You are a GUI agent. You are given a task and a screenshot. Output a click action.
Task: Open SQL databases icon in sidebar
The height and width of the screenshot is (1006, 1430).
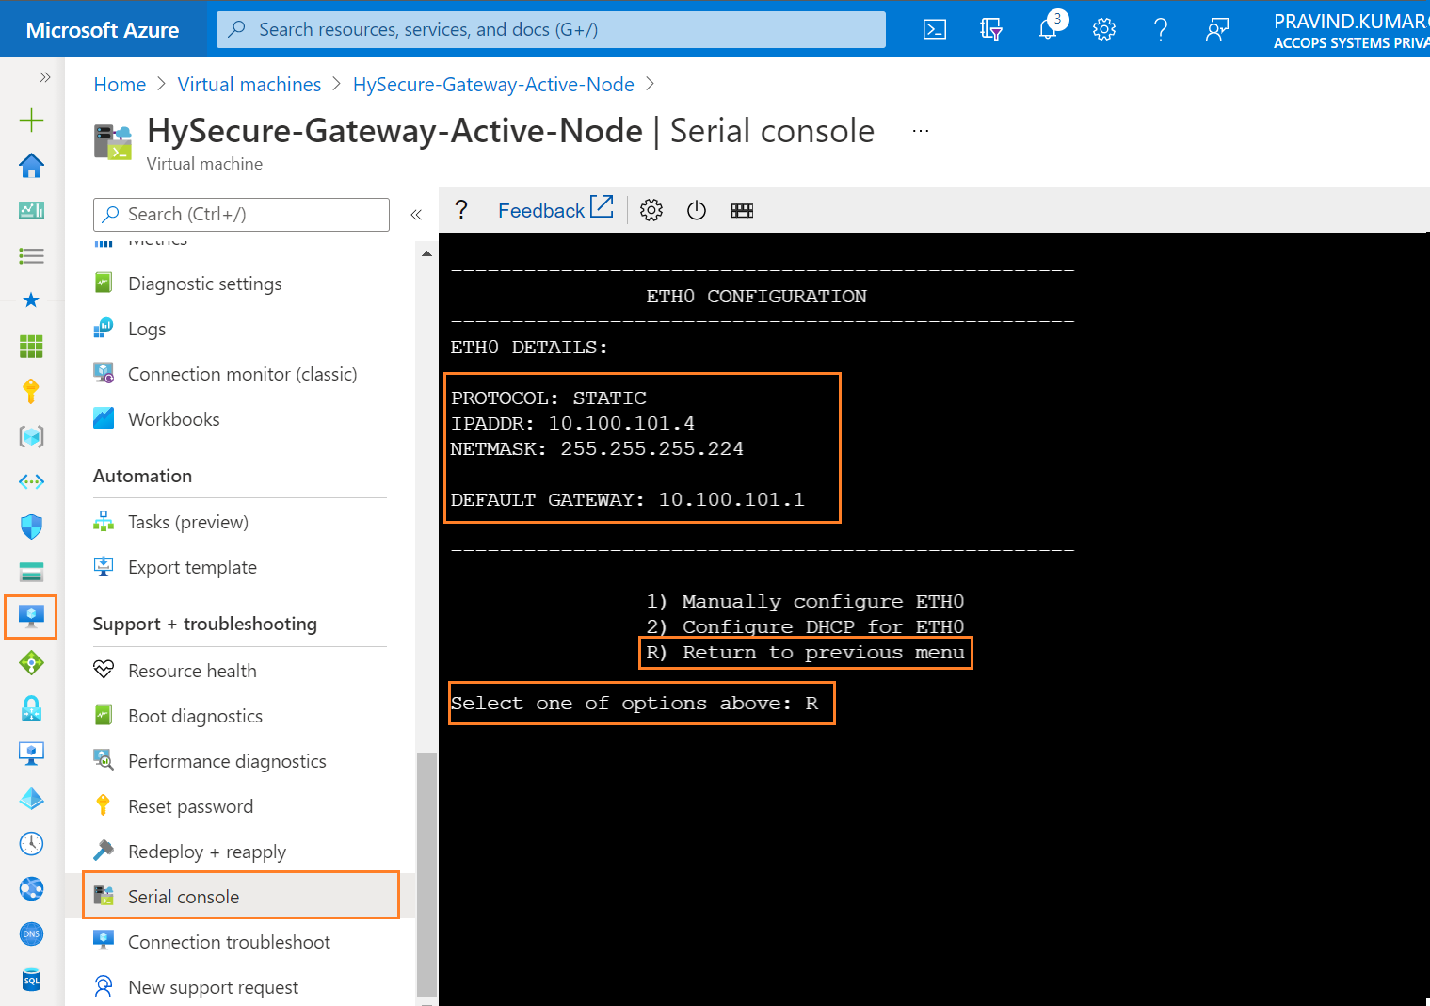(x=31, y=980)
